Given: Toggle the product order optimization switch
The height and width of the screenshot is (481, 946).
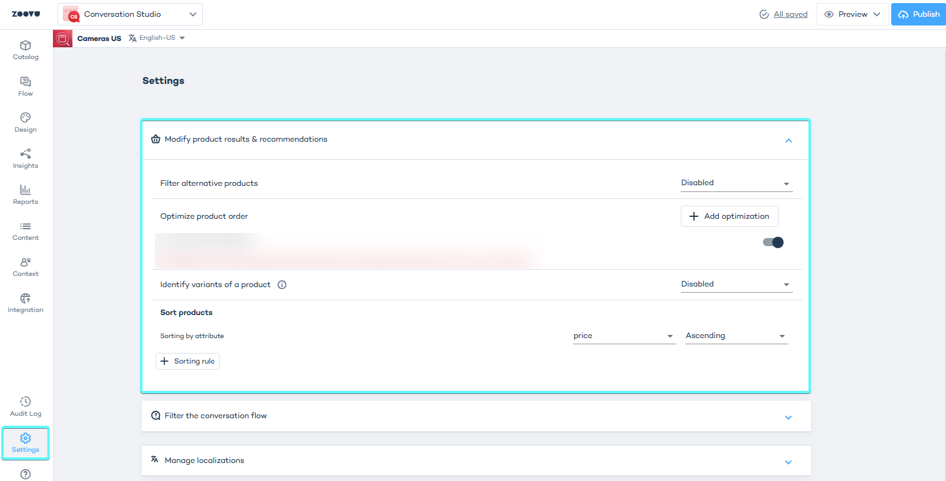Looking at the screenshot, I should tap(773, 242).
